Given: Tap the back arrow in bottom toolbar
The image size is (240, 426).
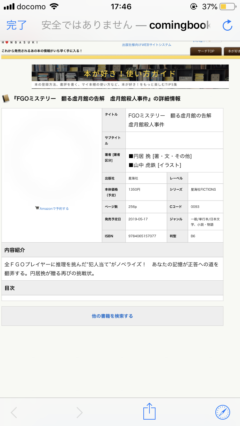Looking at the screenshot, I should pos(14,413).
